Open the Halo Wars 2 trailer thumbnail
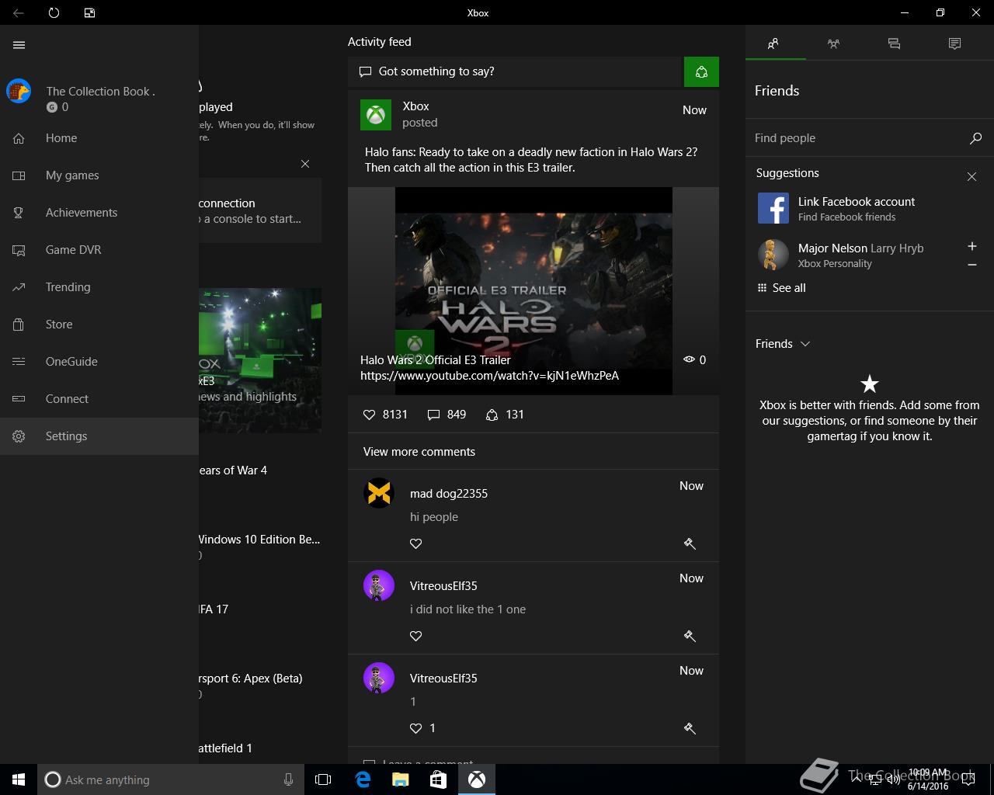 click(533, 290)
